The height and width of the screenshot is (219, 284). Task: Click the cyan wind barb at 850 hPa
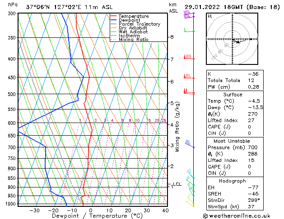pos(191,173)
